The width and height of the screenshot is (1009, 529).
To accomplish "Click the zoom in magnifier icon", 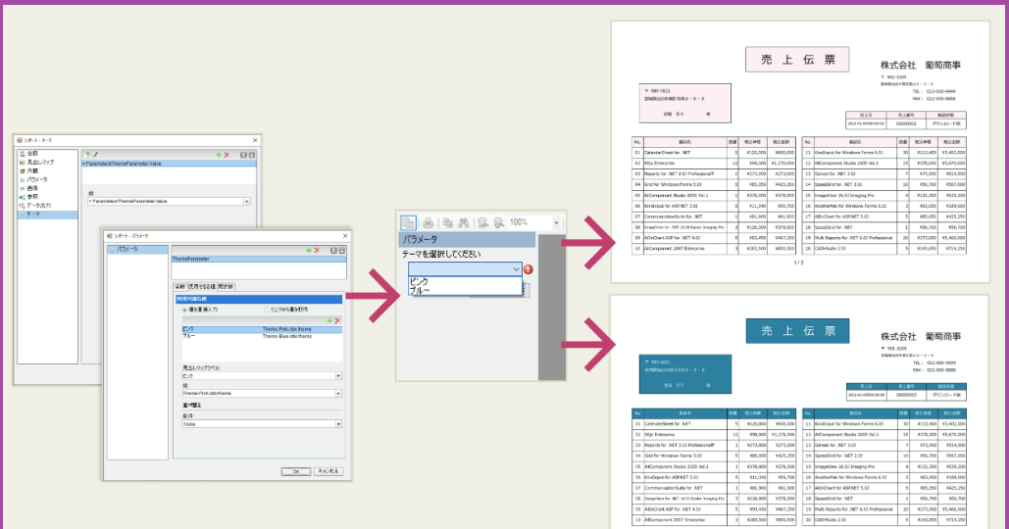I will (x=499, y=223).
